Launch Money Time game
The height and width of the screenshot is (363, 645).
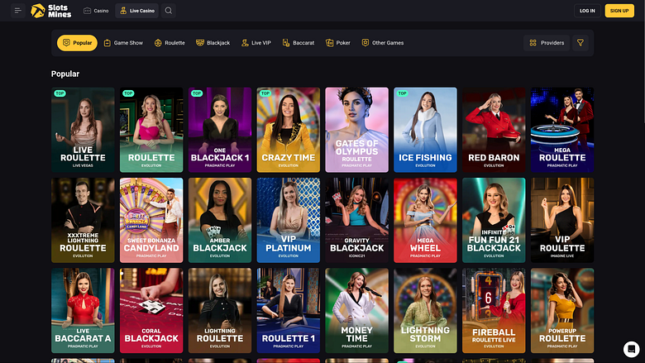(x=356, y=310)
